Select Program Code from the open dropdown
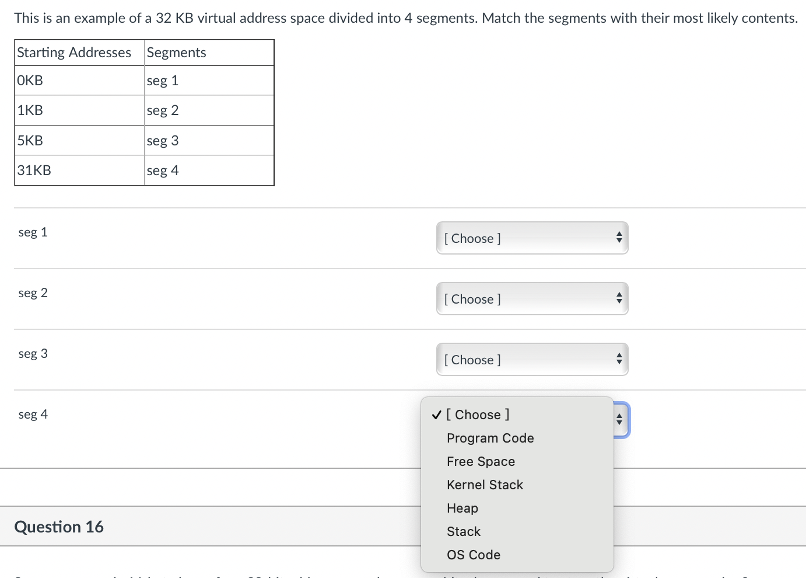 click(490, 438)
